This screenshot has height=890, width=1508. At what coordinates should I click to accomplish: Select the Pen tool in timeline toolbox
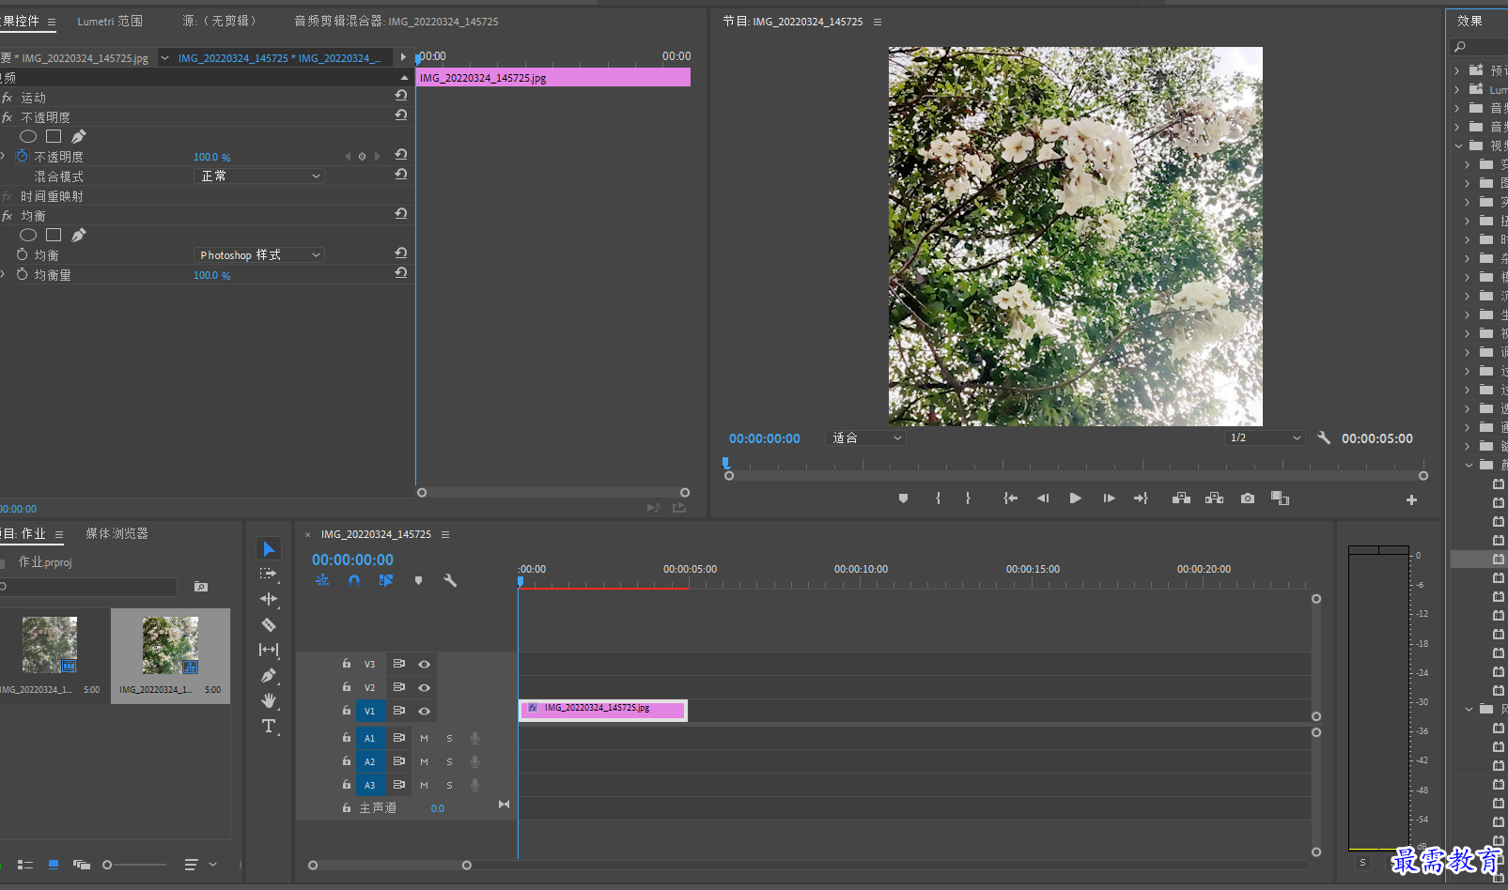tap(269, 675)
